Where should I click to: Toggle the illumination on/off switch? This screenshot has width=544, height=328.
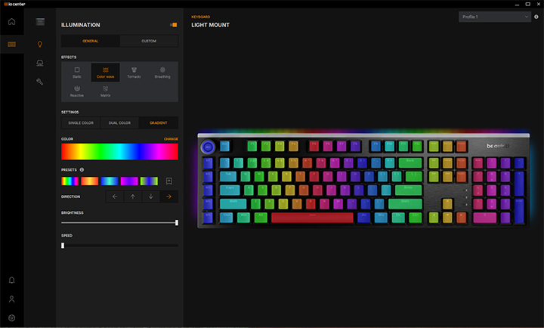pos(173,25)
